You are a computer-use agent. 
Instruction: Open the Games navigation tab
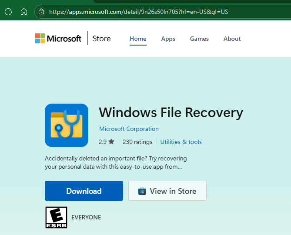(x=199, y=39)
